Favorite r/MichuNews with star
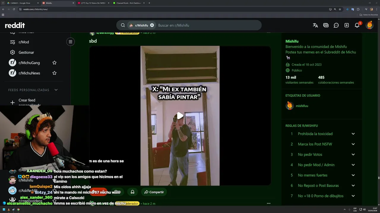 [54, 73]
